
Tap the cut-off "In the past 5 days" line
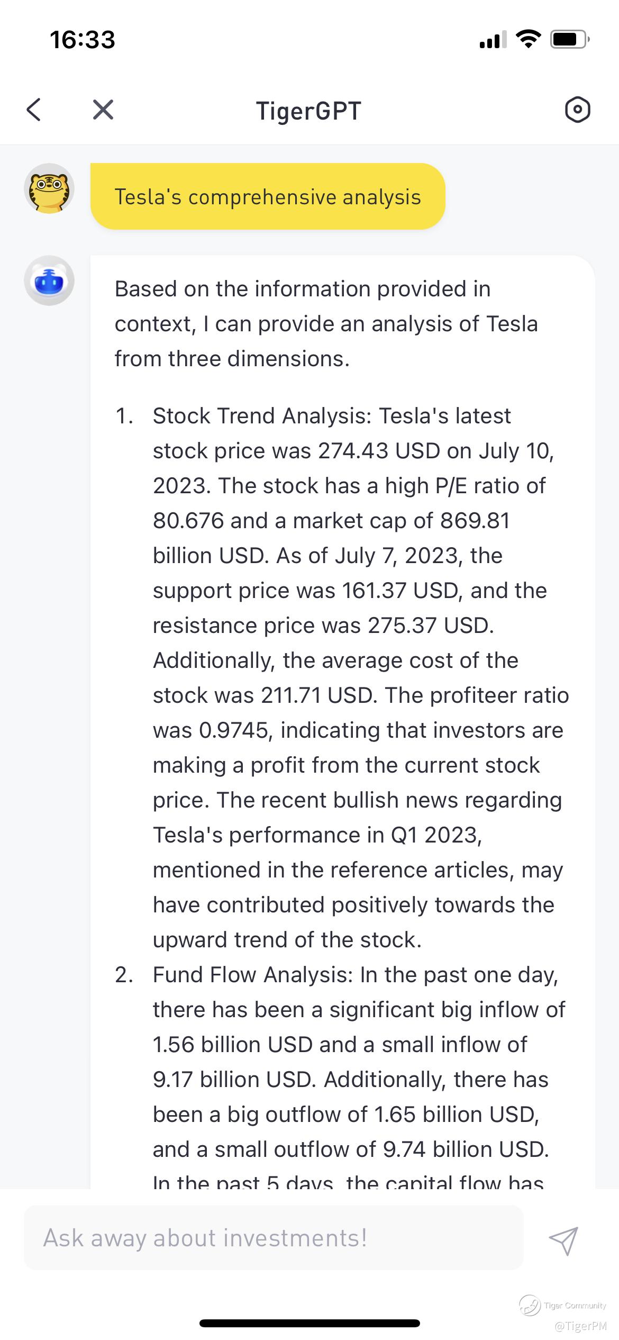pyautogui.click(x=348, y=1180)
